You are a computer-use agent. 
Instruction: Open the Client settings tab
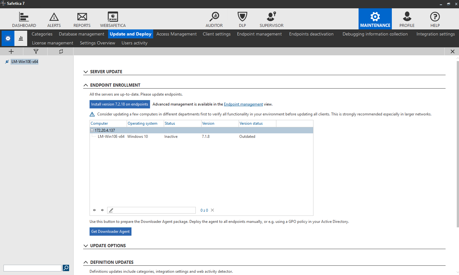click(x=217, y=34)
